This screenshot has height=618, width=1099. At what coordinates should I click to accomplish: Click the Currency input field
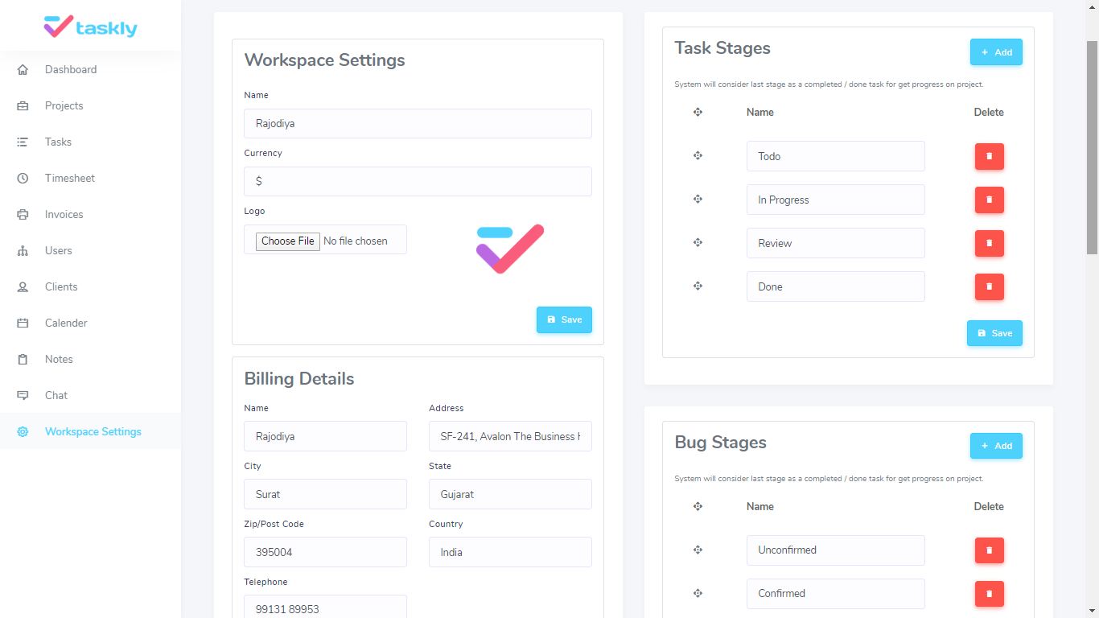(x=418, y=181)
